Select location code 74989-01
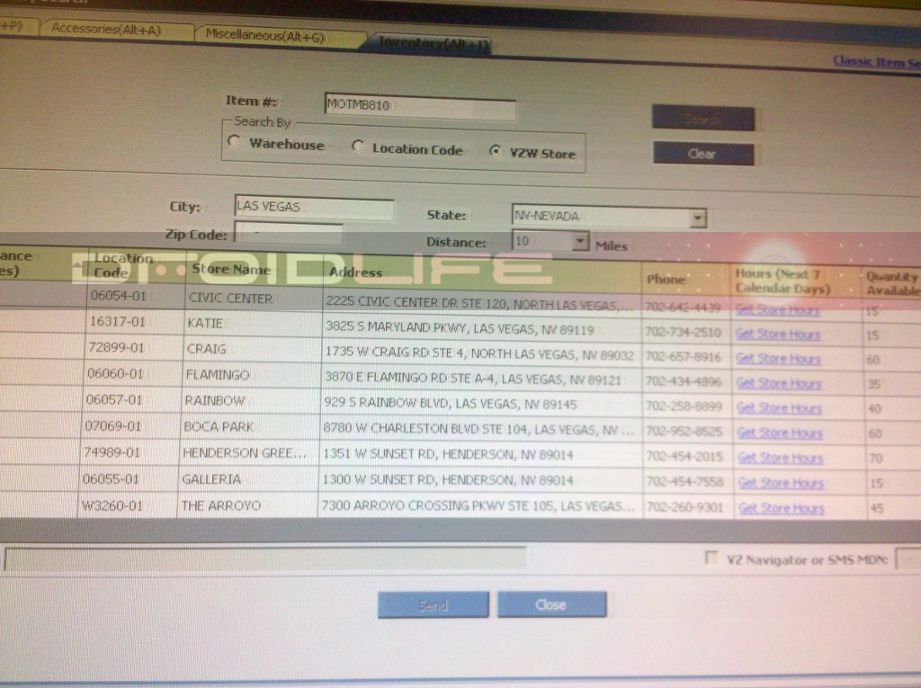The height and width of the screenshot is (688, 921). pos(112,452)
